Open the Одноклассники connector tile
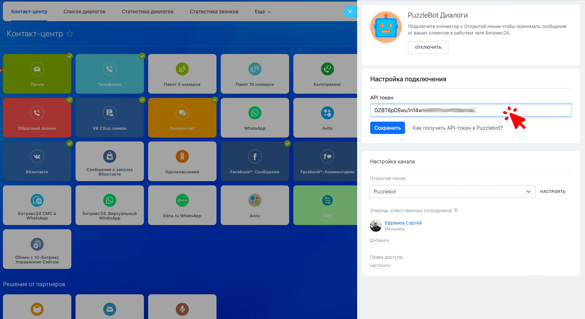585x319 pixels. click(182, 161)
